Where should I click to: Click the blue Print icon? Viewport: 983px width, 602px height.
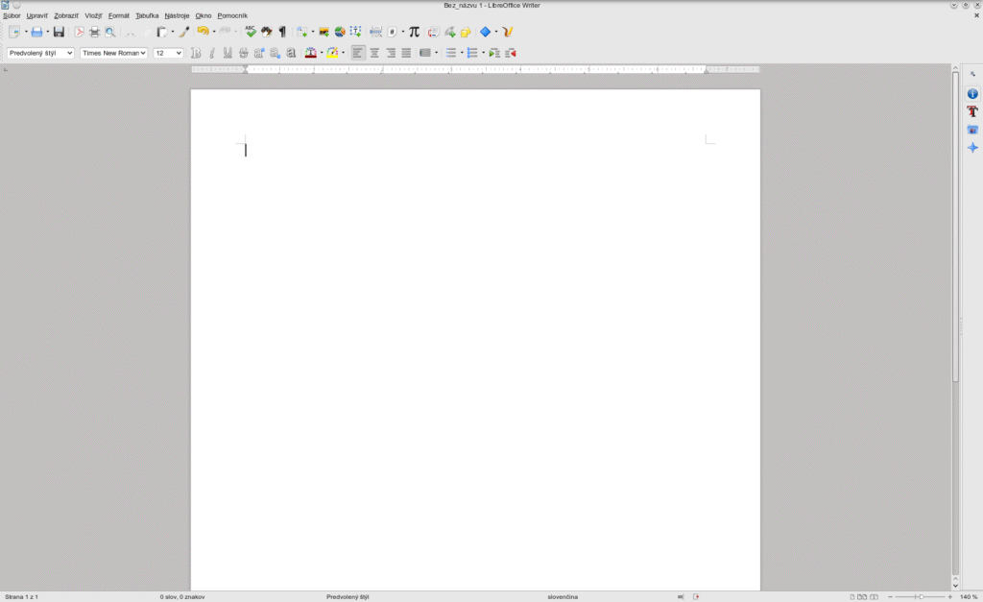coord(37,32)
